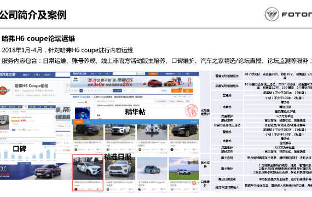
Task: Open the second navbar dropdown menu
Action: (x=37, y=75)
